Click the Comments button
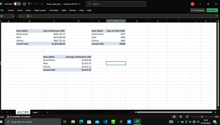 pyautogui.click(x=198, y=10)
